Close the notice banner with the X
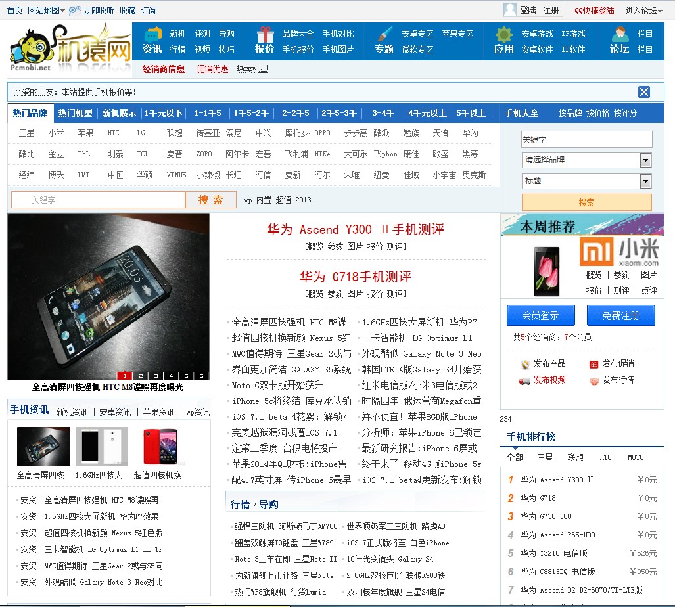 (x=643, y=92)
